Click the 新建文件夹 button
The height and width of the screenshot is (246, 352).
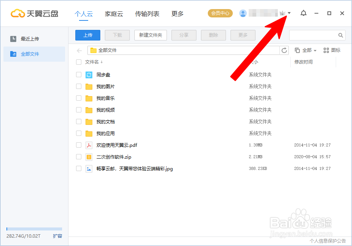(x=151, y=35)
